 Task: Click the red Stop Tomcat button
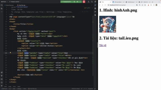tap(84, 2)
